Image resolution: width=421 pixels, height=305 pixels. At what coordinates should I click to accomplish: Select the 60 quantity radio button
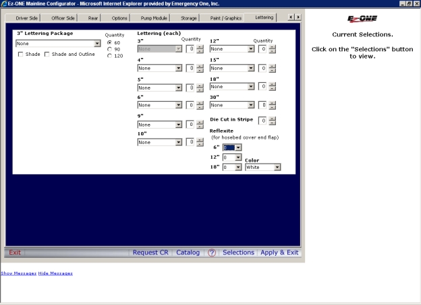(x=109, y=42)
